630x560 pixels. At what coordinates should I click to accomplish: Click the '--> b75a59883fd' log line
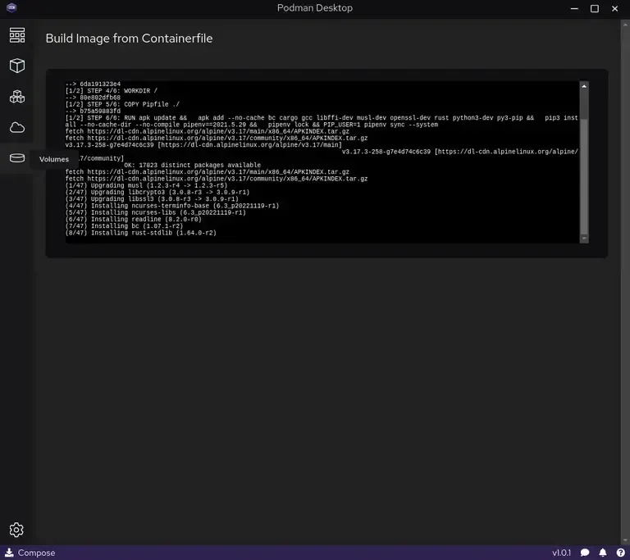click(93, 112)
